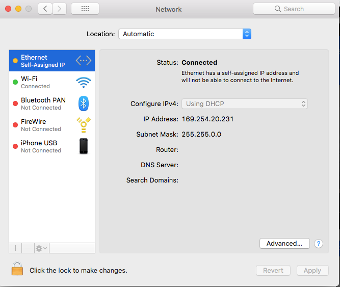This screenshot has height=287, width=340.
Task: Click the FireWire service icon
Action: click(x=84, y=125)
